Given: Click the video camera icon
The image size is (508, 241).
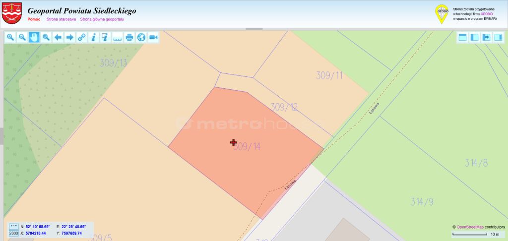Looking at the screenshot, I should point(153,37).
